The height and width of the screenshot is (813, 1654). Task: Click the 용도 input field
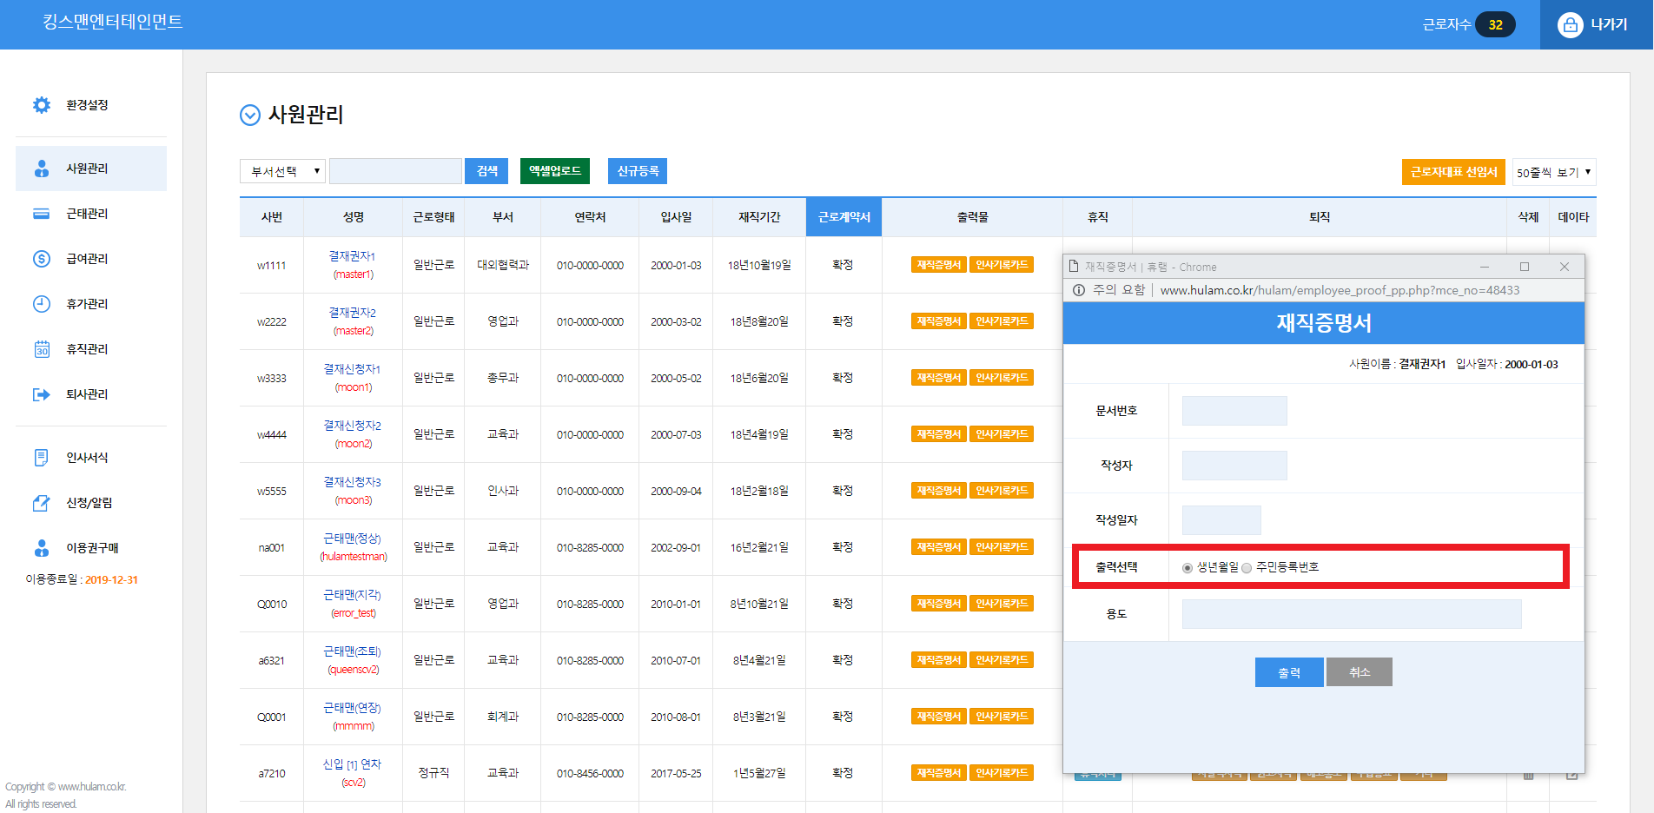coord(1351,614)
